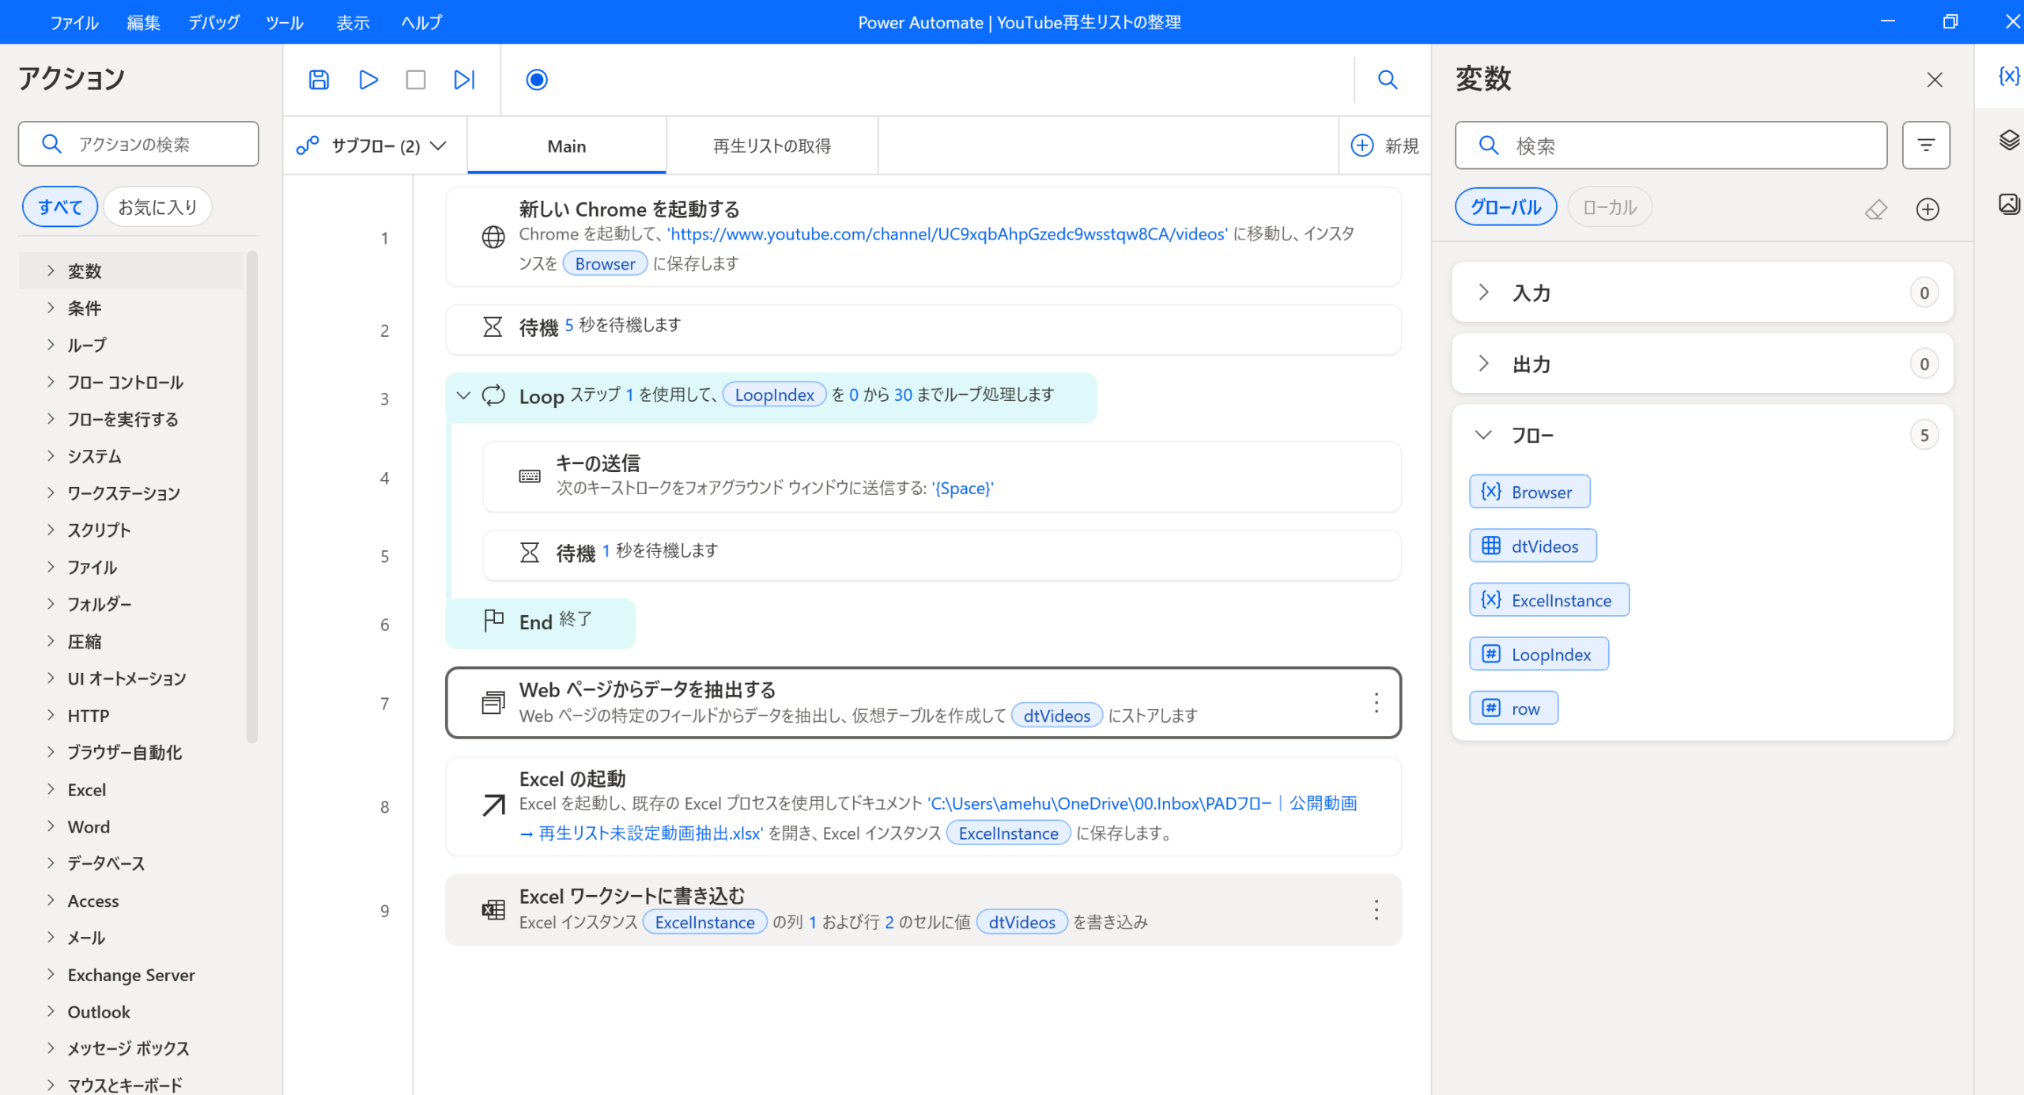This screenshot has height=1095, width=2024.
Task: Select the ローカル variables toggle
Action: tap(1609, 207)
